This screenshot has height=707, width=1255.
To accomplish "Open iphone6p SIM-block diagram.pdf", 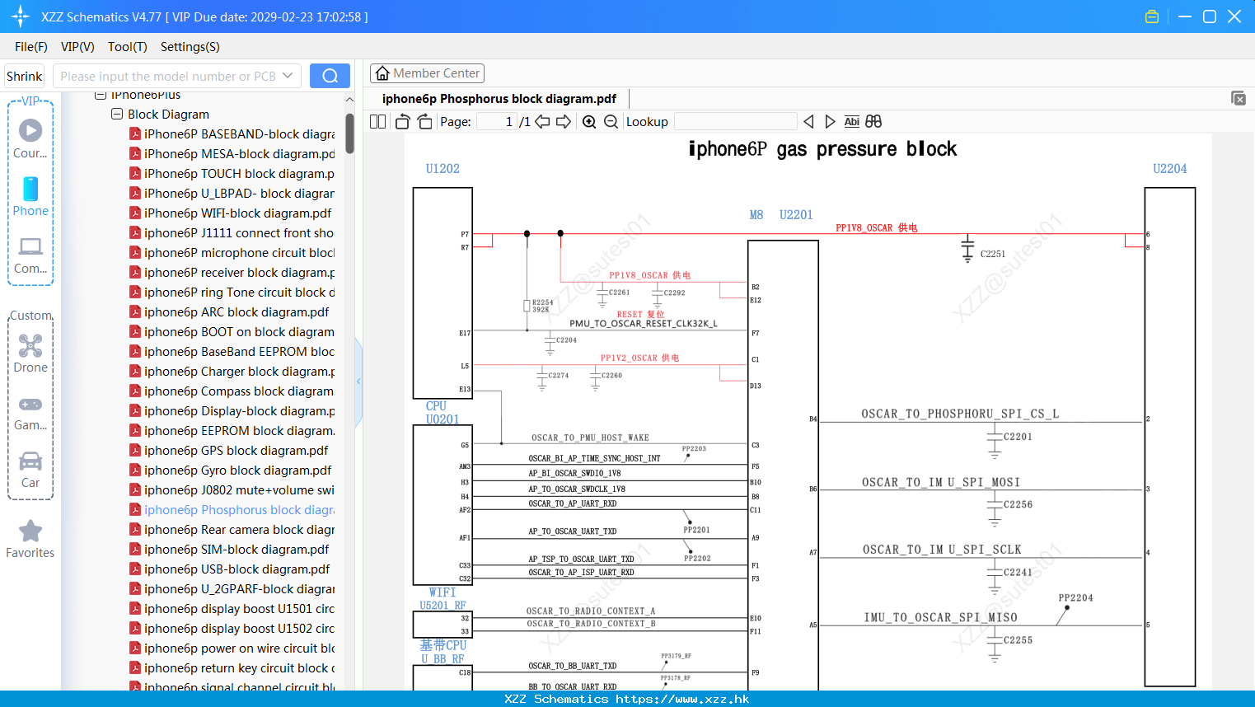I will click(x=229, y=550).
